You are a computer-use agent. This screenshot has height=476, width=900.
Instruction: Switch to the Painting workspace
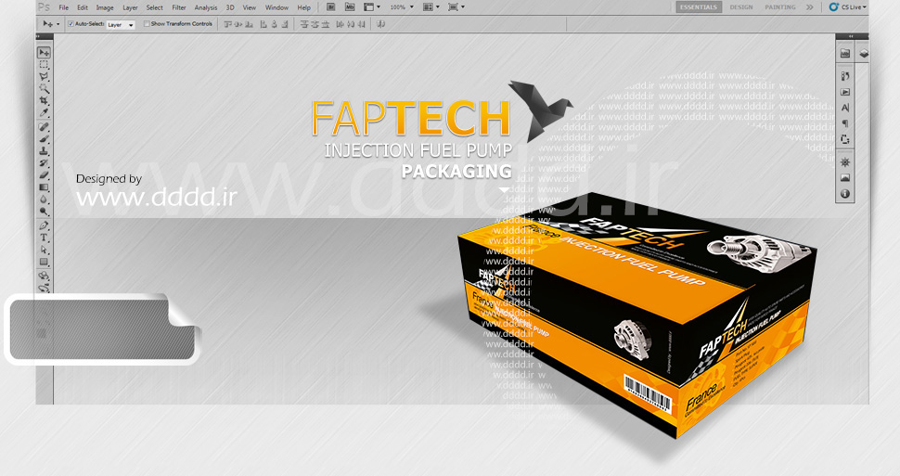[780, 6]
